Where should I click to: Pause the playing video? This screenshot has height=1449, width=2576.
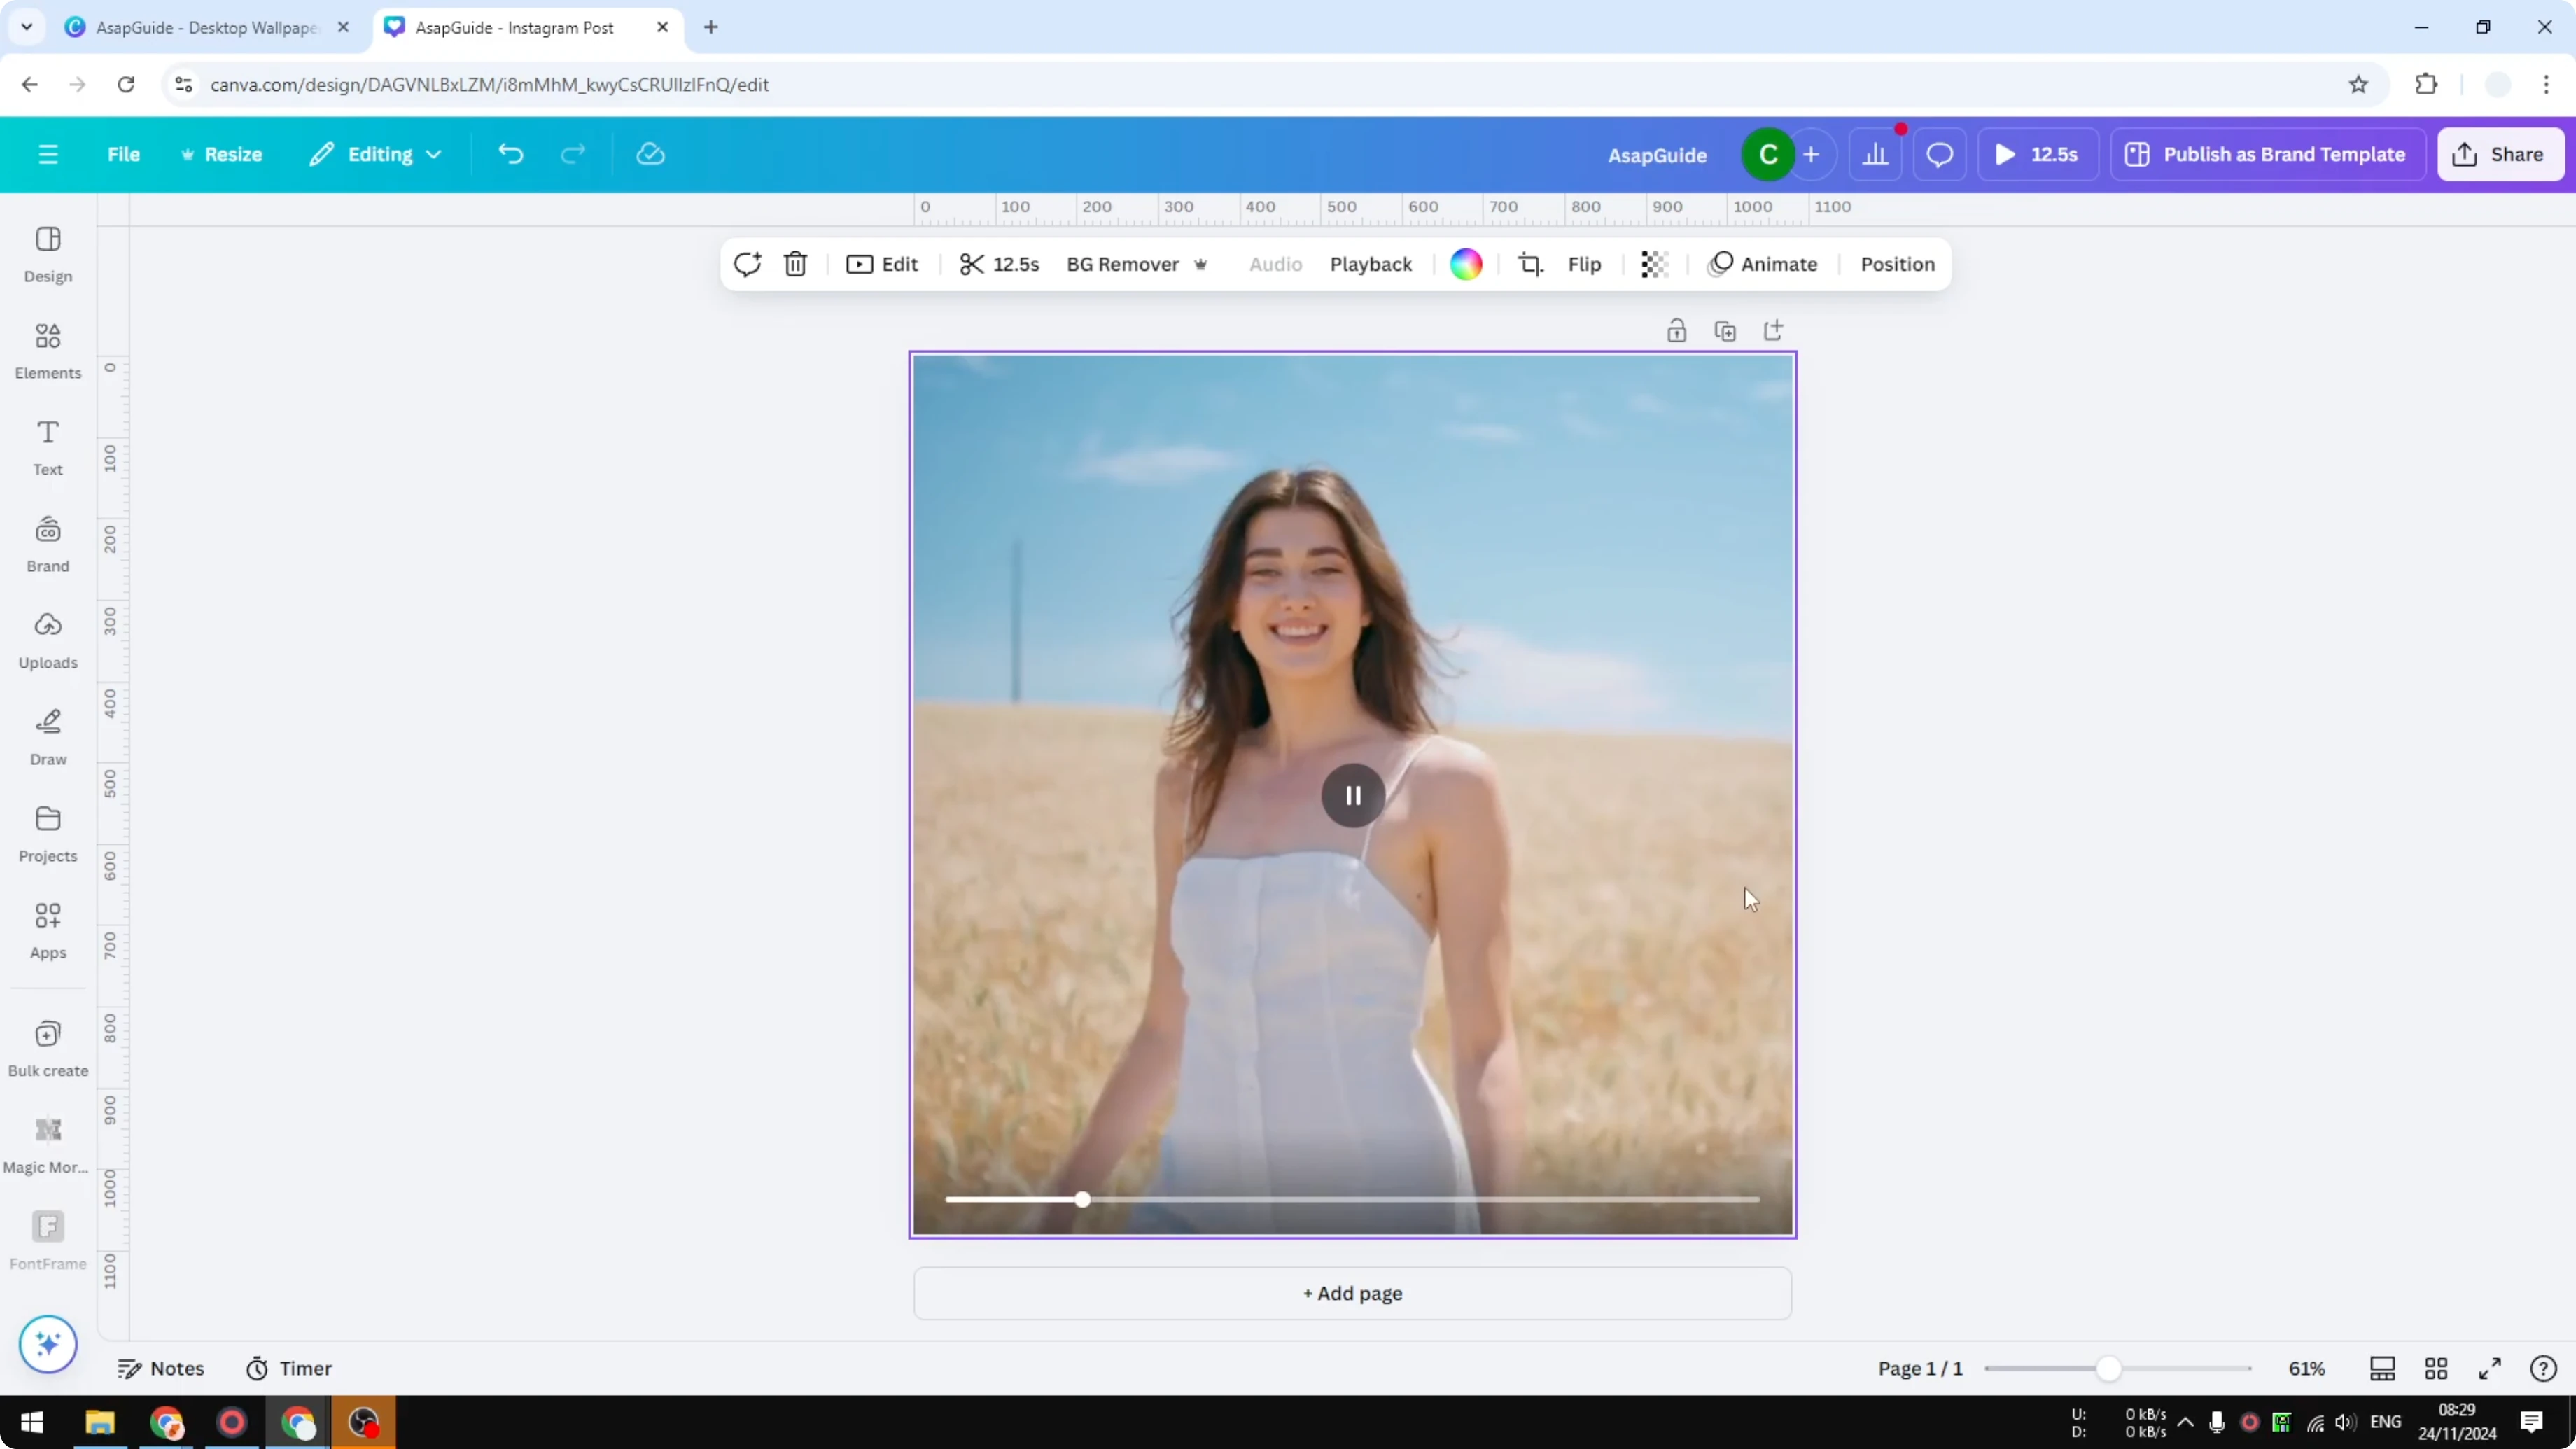coord(1352,795)
